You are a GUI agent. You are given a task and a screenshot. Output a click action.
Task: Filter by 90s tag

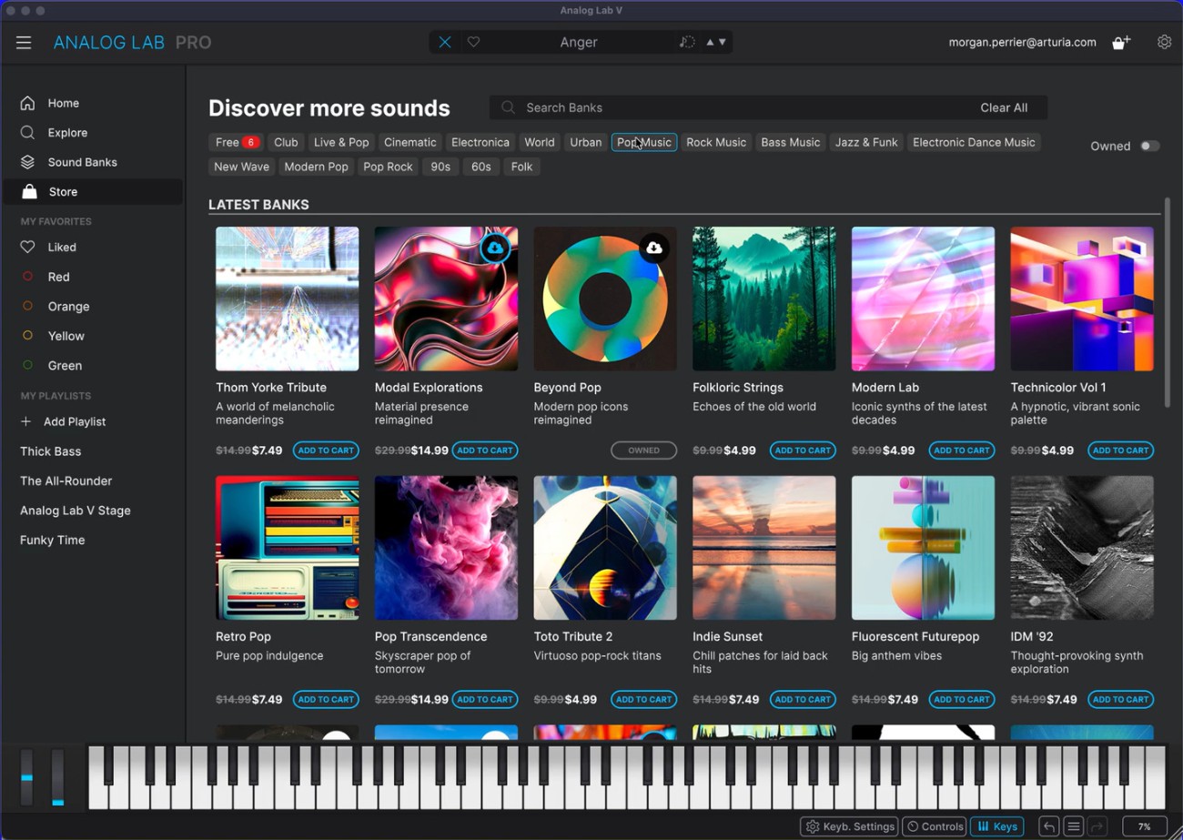coord(440,167)
